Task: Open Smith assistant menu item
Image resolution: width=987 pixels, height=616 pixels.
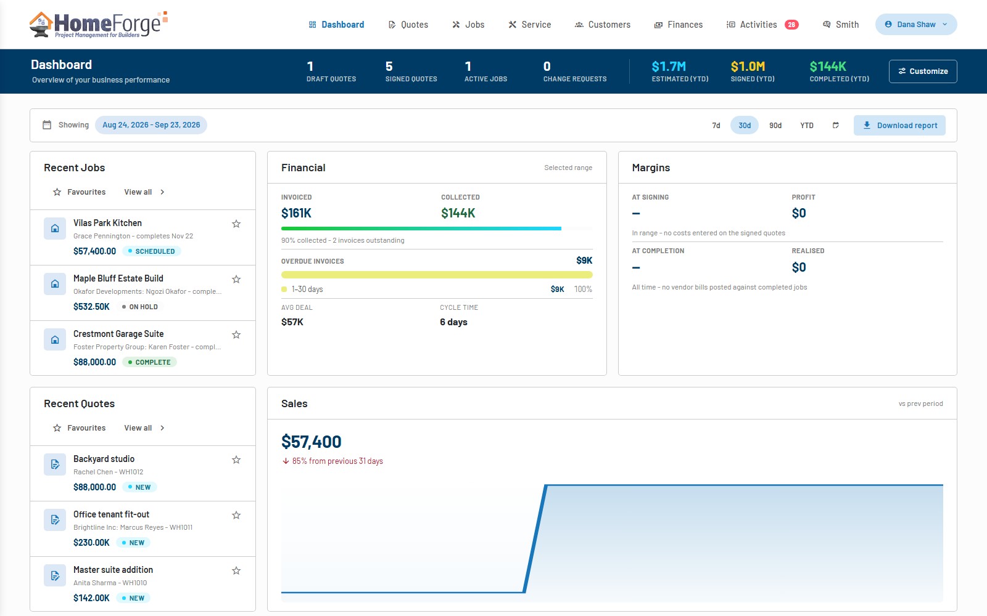Action: click(x=841, y=25)
